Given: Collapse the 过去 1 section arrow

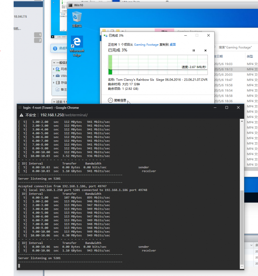Looking at the screenshot, I should click(54, 102).
